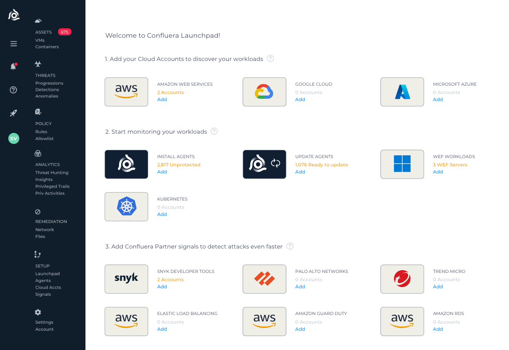Click '2 Accounts' under Snyk Developer Tools
This screenshot has height=350, width=509.
point(171,280)
